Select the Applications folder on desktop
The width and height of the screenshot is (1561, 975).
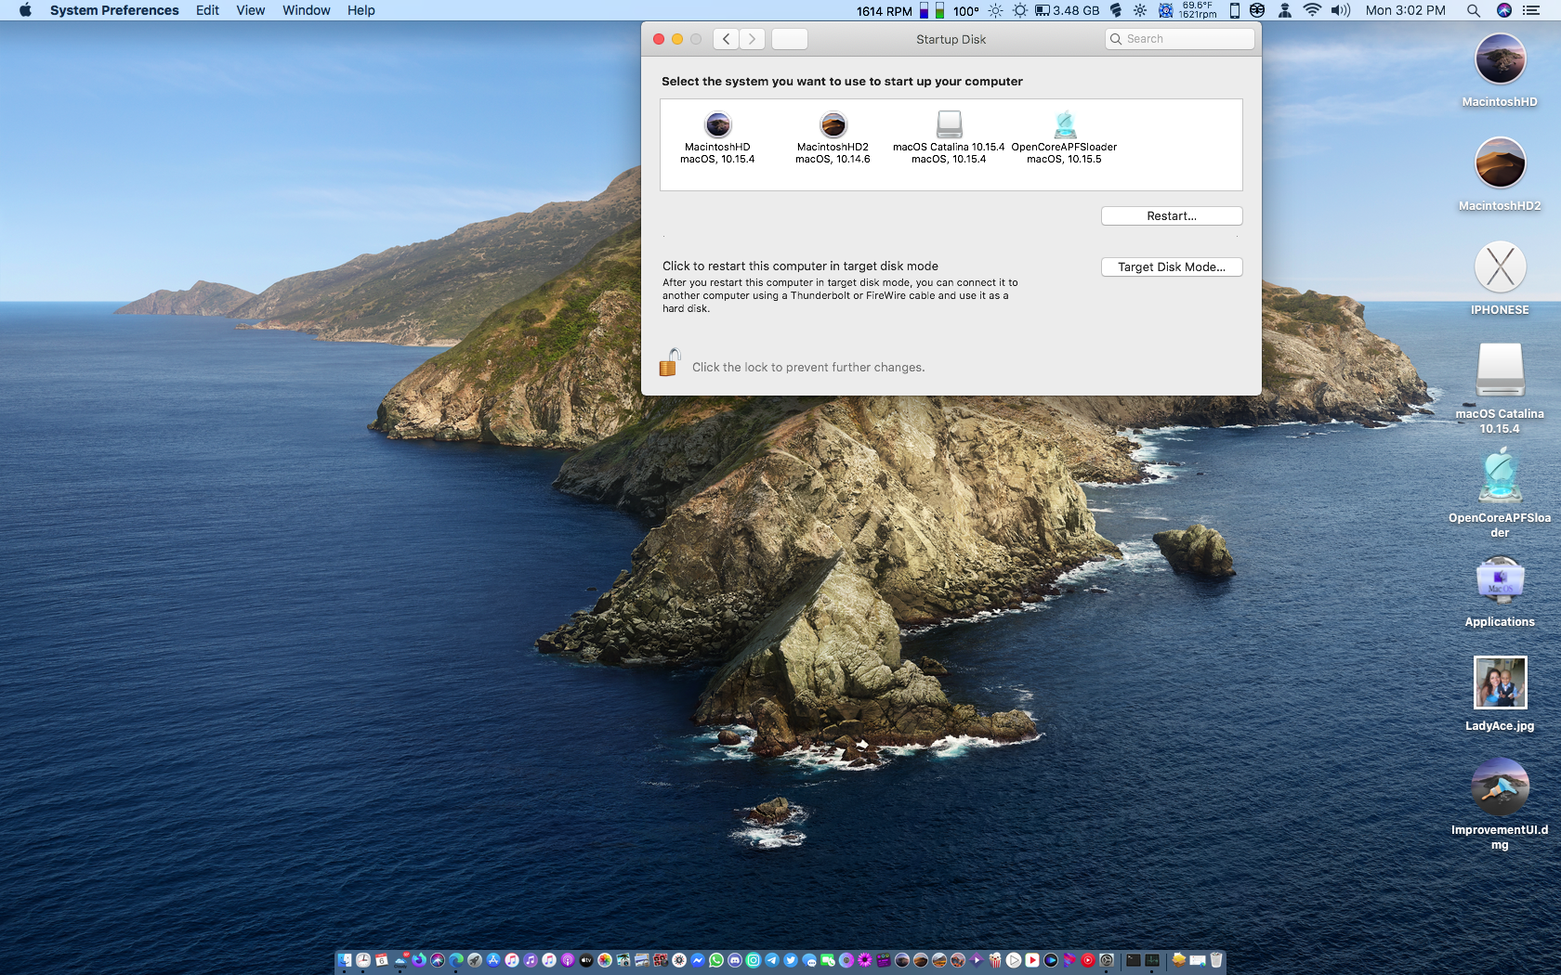coord(1500,591)
